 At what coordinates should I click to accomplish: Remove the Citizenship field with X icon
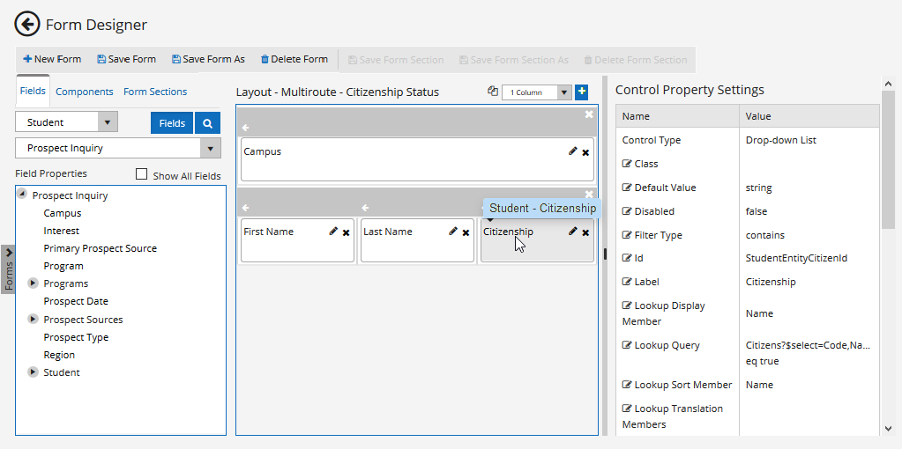(585, 232)
